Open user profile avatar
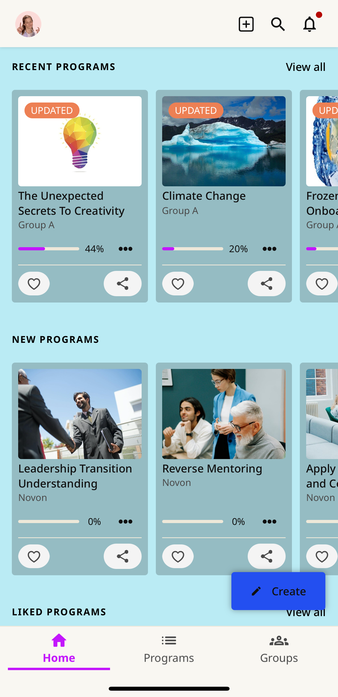338x697 pixels. pos(28,24)
